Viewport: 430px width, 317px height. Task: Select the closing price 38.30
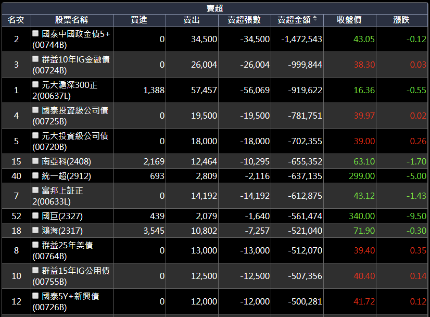coord(364,65)
